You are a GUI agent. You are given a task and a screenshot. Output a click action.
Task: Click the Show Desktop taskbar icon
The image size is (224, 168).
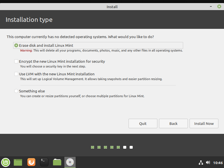pyautogui.click(x=18, y=162)
